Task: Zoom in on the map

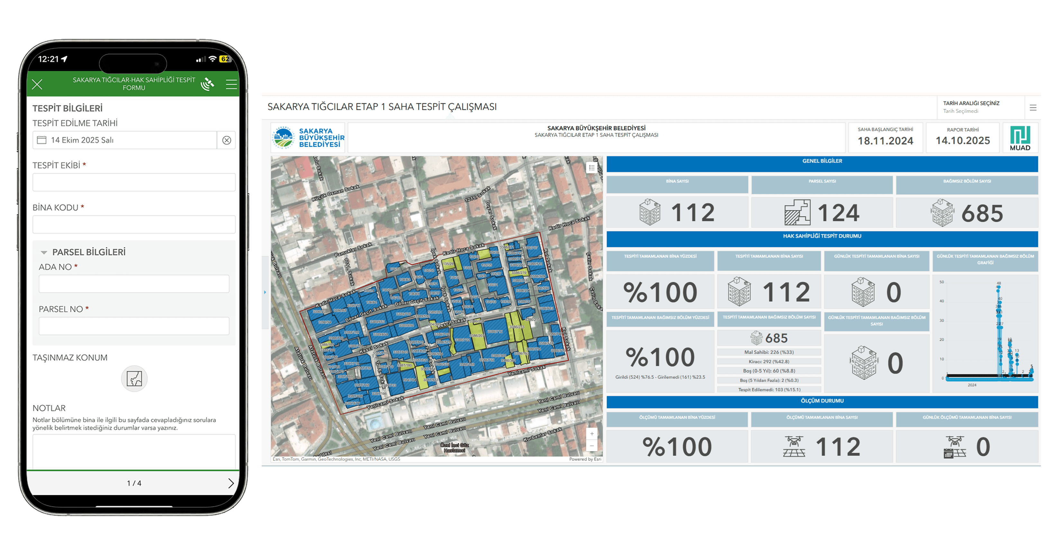Action: (x=592, y=434)
